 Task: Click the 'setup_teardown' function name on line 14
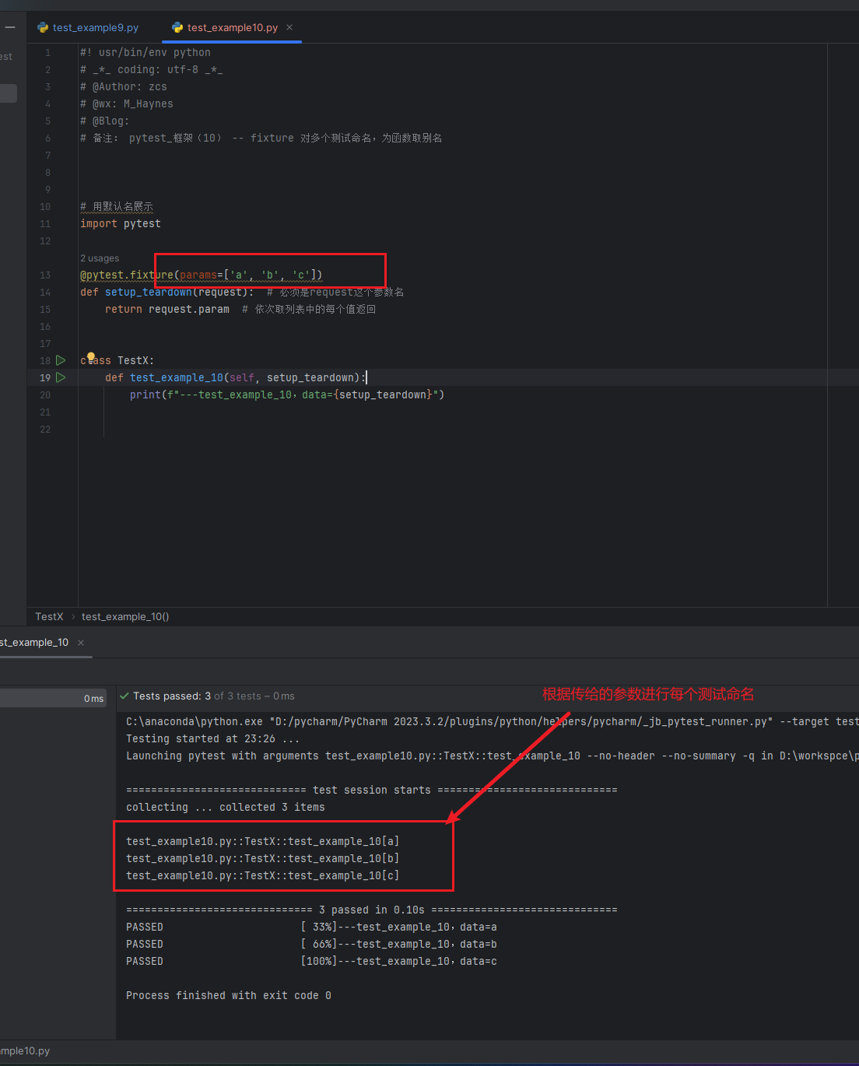(x=149, y=292)
